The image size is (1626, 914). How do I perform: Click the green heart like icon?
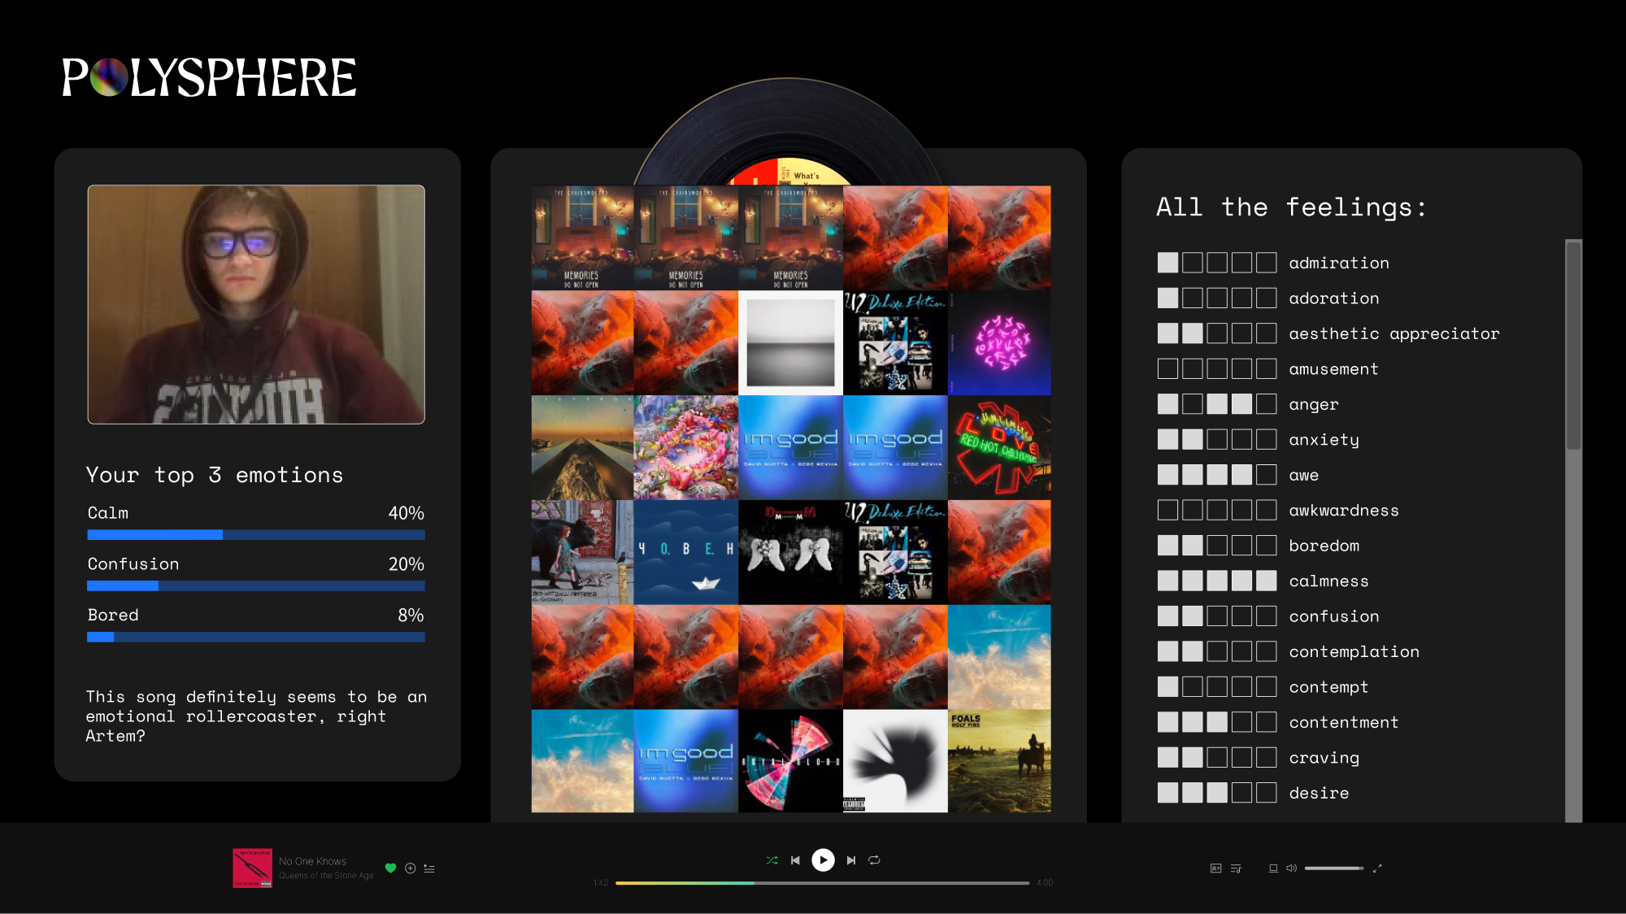coord(390,868)
